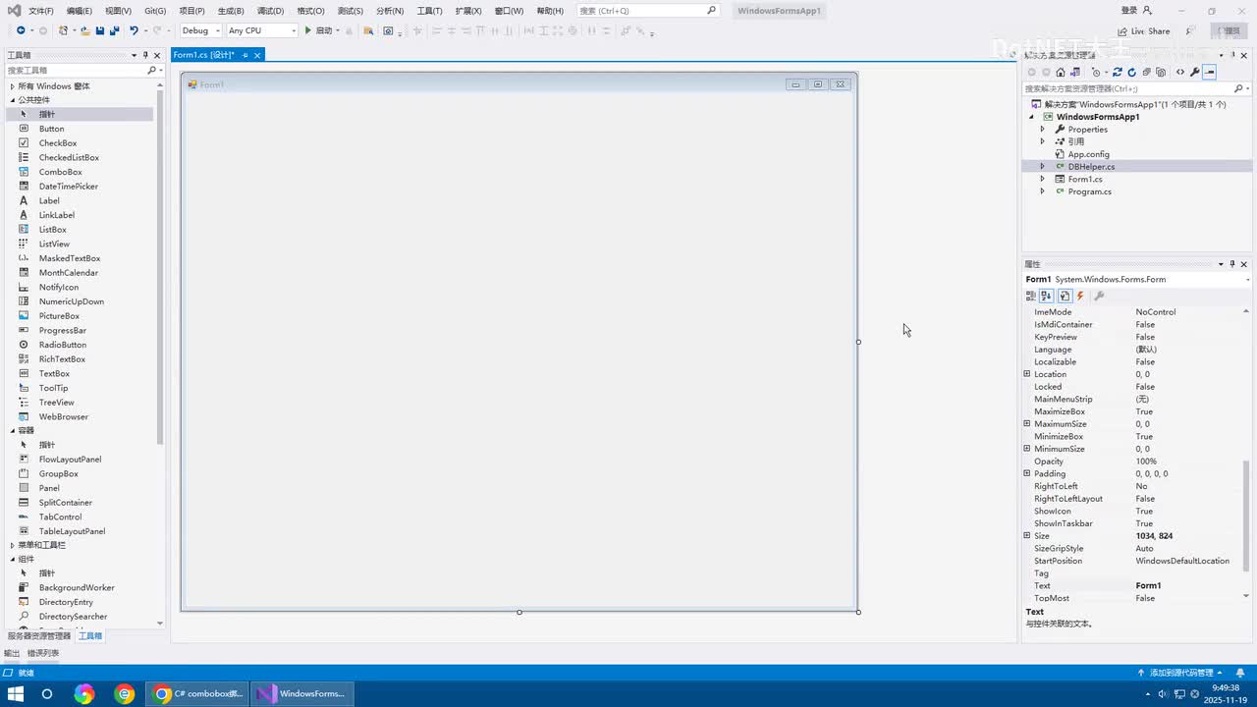Click the Text property value Form1
This screenshot has width=1257, height=707.
[1148, 586]
